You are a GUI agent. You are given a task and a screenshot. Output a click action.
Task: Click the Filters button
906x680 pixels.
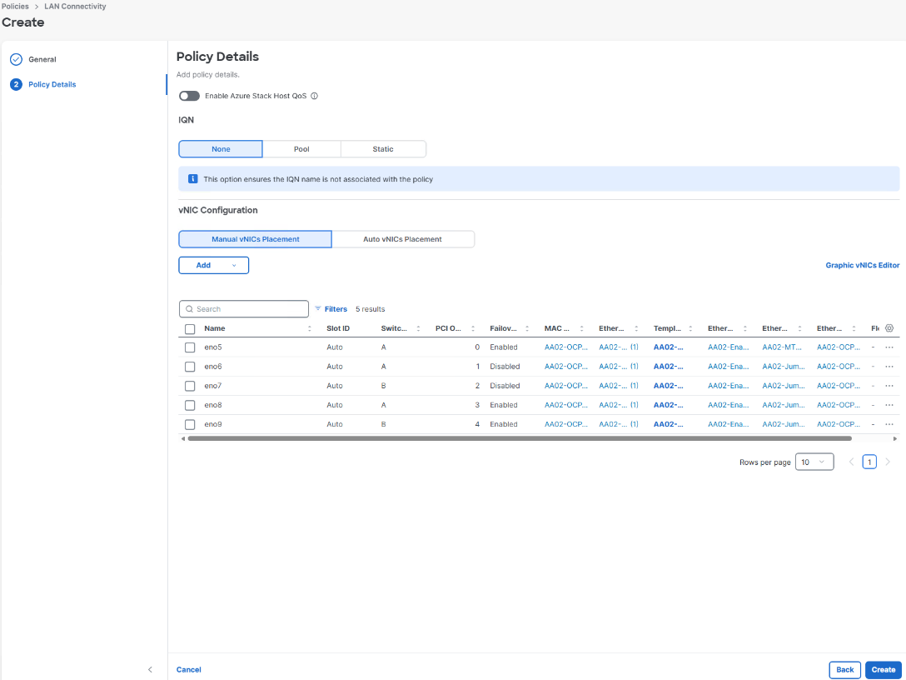click(x=331, y=309)
